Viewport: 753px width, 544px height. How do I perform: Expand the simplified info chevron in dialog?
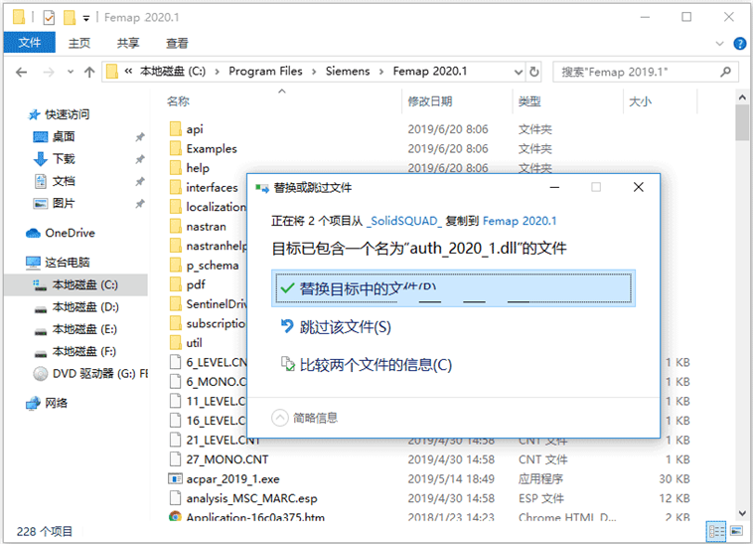click(280, 418)
